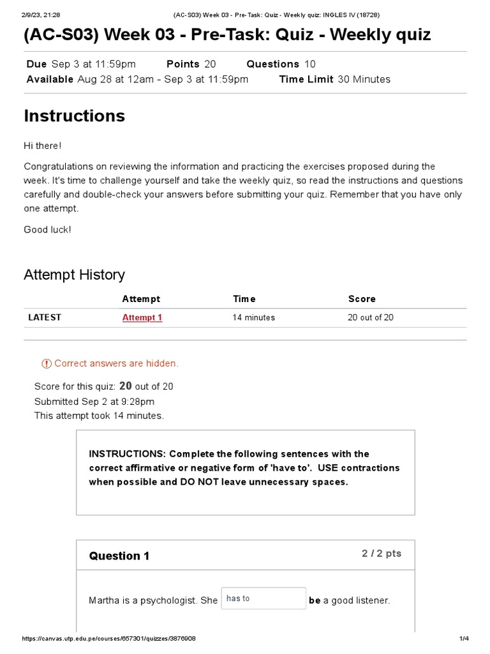Click the Time column header
Screen dimensions: 490x654
pos(244,299)
